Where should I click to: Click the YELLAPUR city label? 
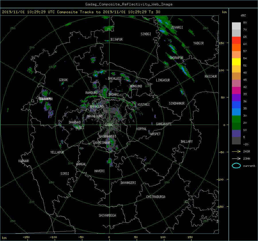point(57,152)
